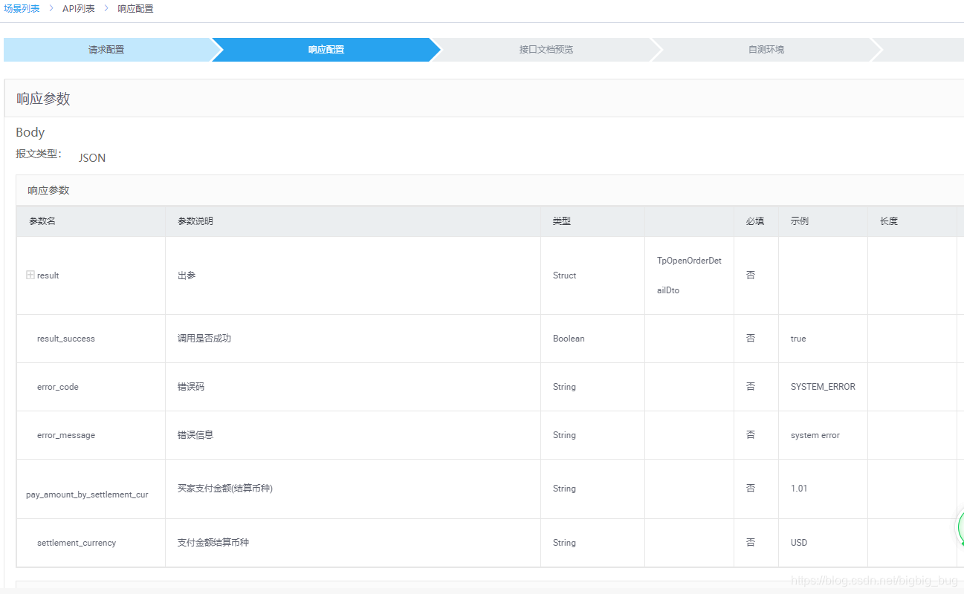This screenshot has width=964, height=594.
Task: Select result_success parameter name
Action: click(x=66, y=339)
